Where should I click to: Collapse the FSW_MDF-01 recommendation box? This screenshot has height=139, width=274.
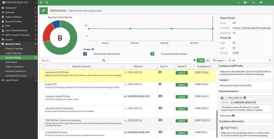[x=222, y=98]
